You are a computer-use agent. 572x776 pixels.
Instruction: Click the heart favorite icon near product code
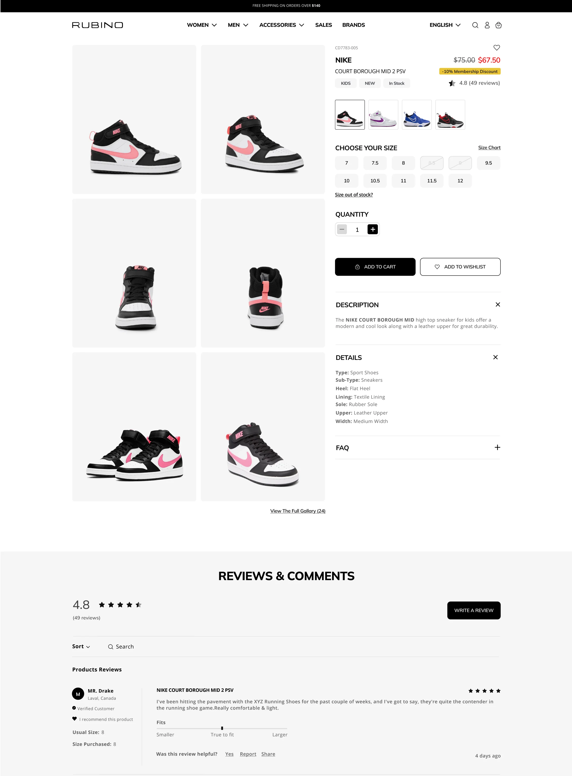(497, 48)
